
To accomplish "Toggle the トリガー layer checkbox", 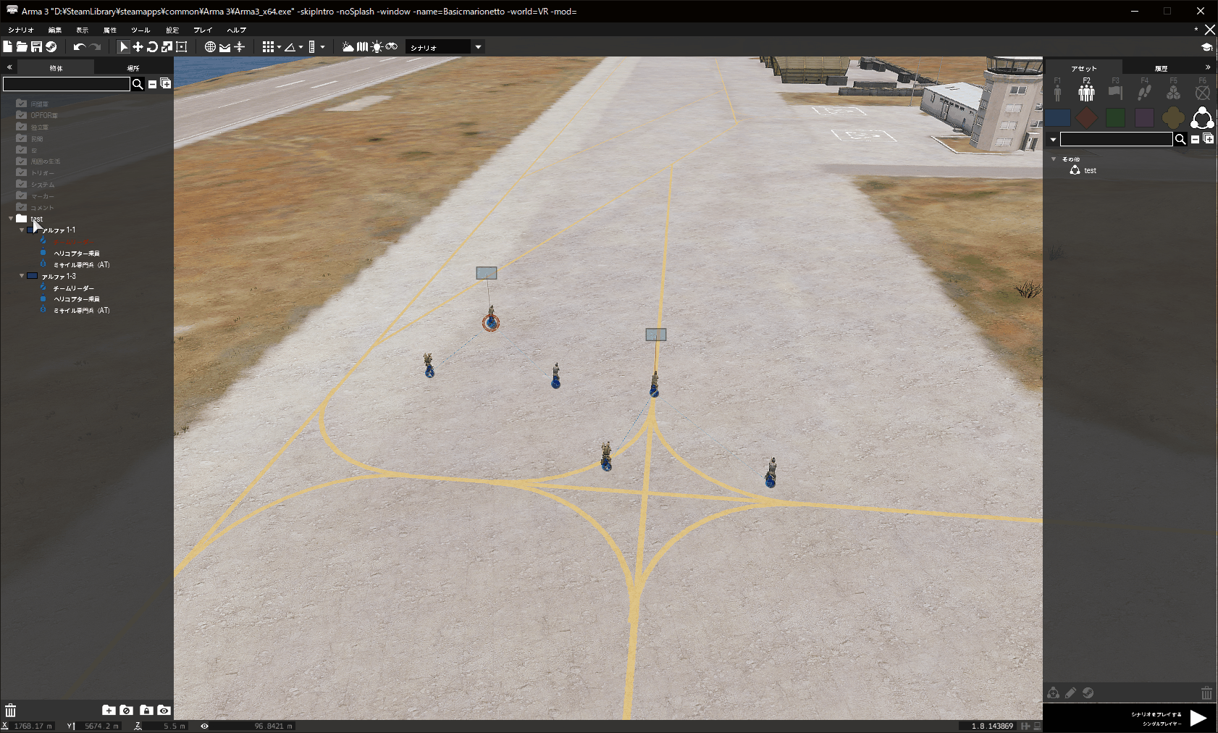I will [21, 173].
